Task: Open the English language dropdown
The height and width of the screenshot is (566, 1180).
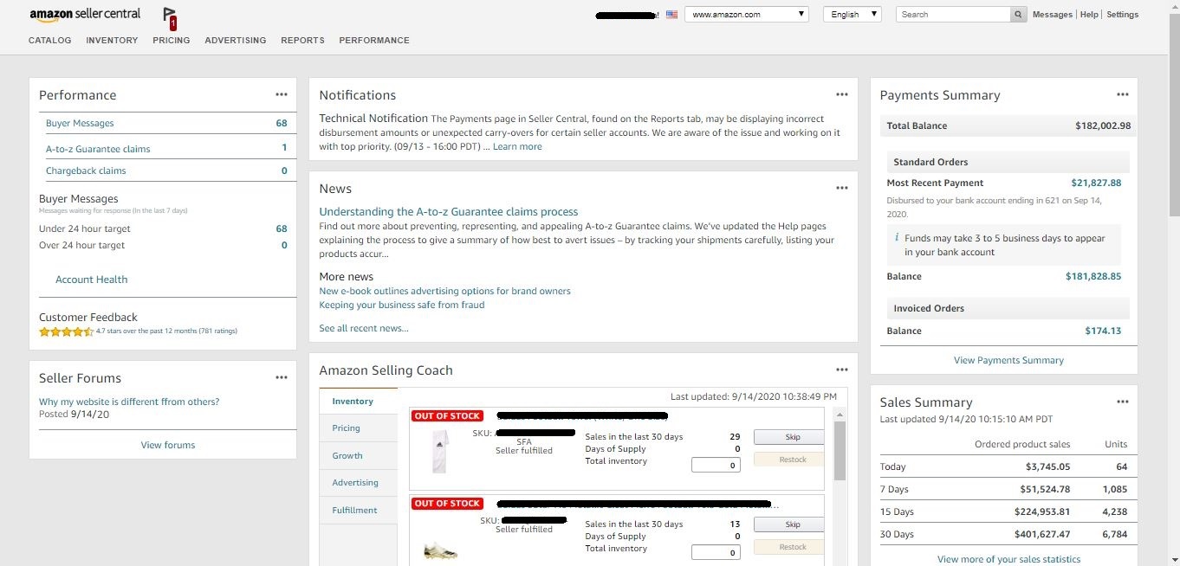Action: point(851,15)
